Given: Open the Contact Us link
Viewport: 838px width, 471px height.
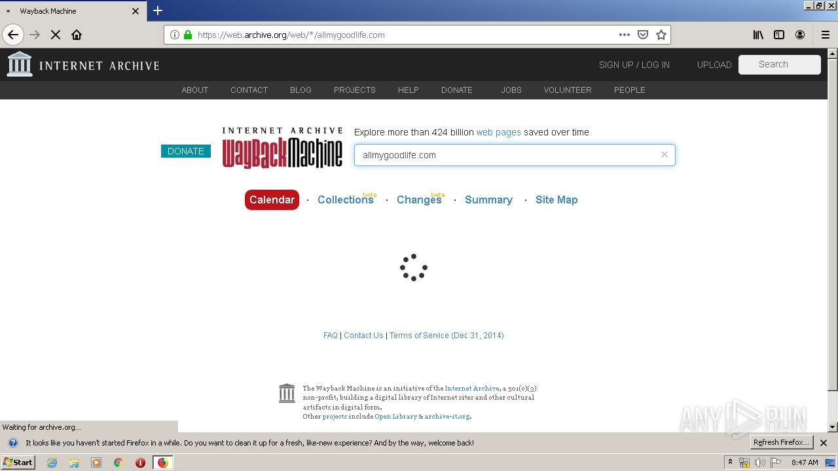Looking at the screenshot, I should point(363,336).
